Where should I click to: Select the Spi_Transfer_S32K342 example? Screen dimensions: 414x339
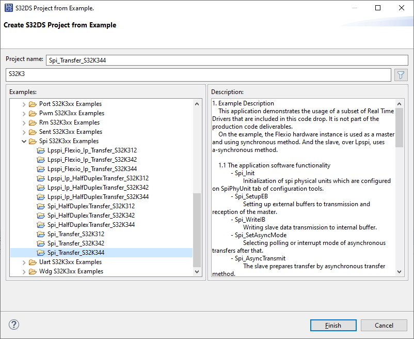click(75, 243)
